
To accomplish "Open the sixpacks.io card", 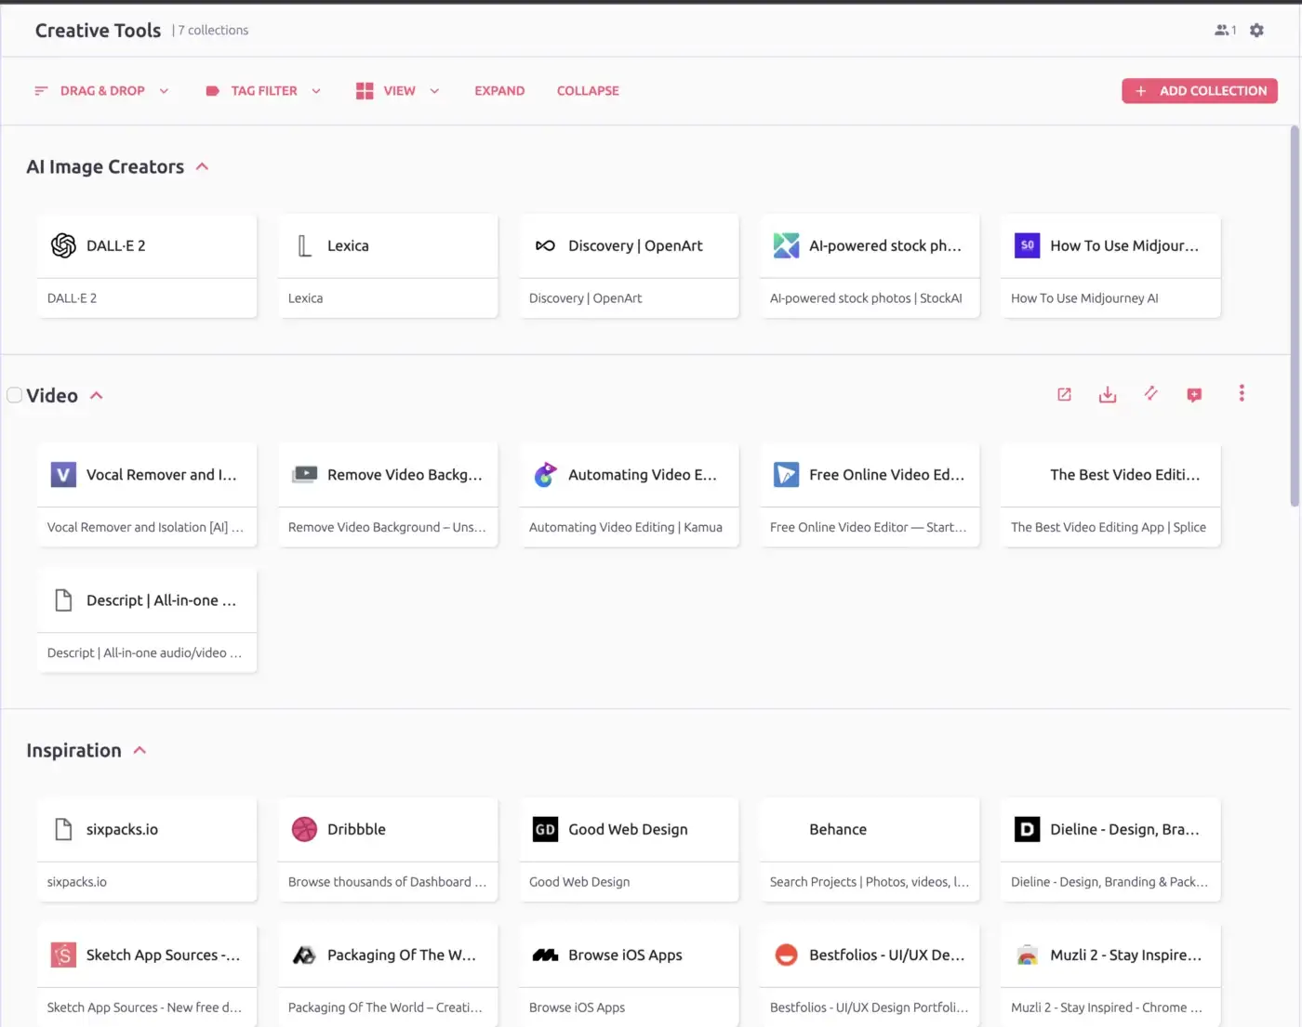I will [x=147, y=849].
